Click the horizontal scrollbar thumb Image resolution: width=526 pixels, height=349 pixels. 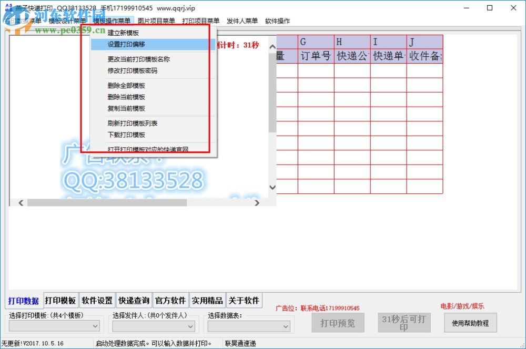click(x=107, y=202)
